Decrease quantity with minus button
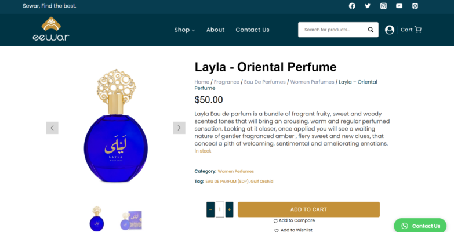The height and width of the screenshot is (232, 454). pos(210,209)
